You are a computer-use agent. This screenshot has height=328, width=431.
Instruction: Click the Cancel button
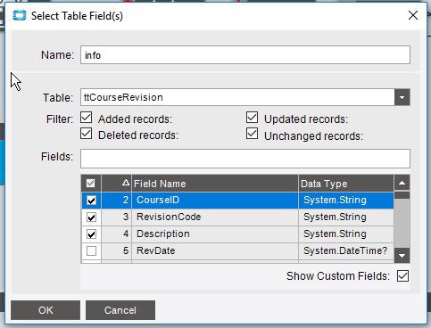coord(120,310)
